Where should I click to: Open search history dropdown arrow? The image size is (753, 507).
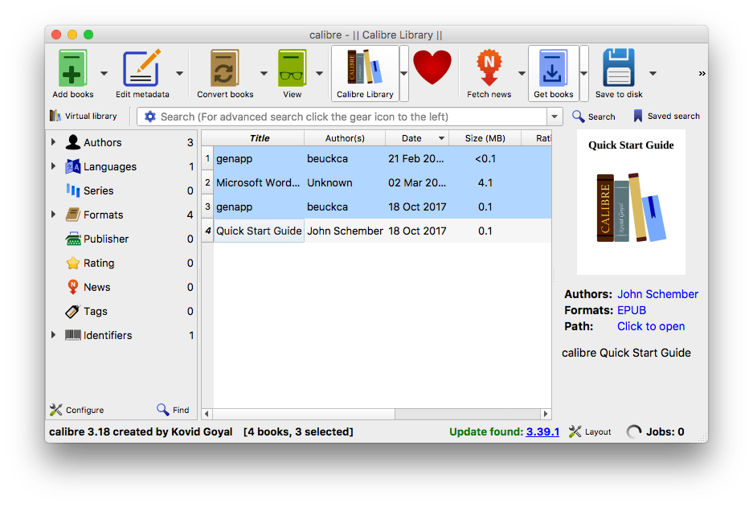click(555, 117)
